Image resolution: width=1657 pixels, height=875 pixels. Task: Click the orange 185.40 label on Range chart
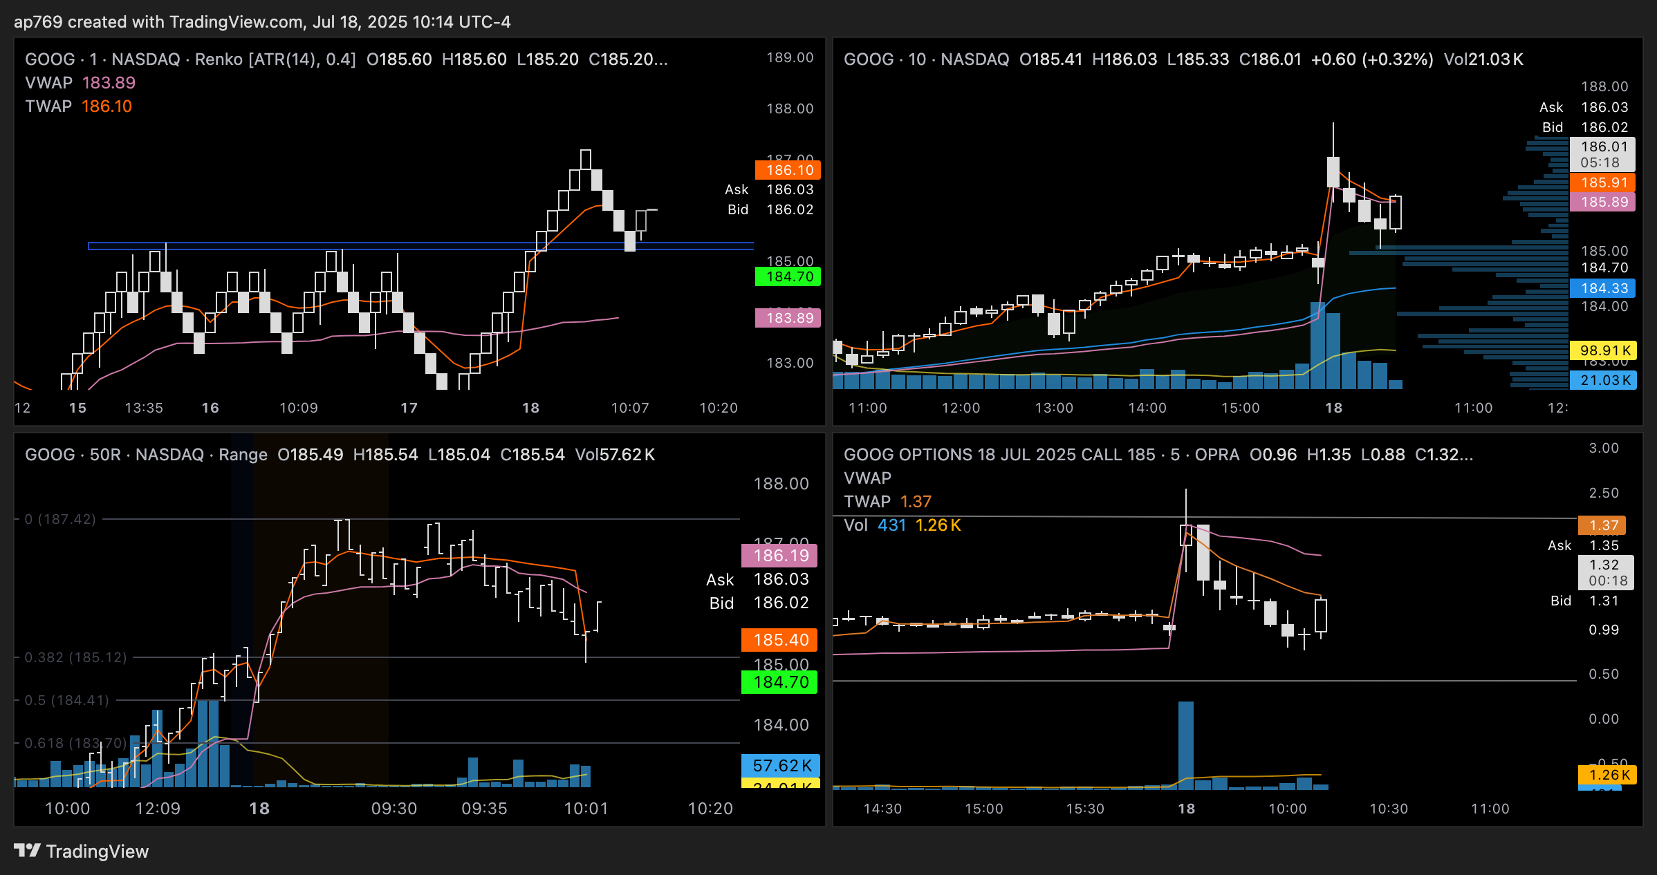(779, 640)
